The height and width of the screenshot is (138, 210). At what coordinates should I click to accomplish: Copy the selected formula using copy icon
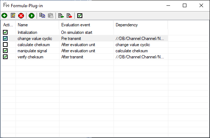[42, 15]
